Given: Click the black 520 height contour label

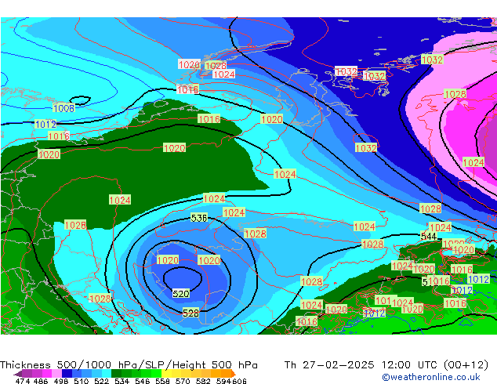Looking at the screenshot, I should [x=180, y=294].
